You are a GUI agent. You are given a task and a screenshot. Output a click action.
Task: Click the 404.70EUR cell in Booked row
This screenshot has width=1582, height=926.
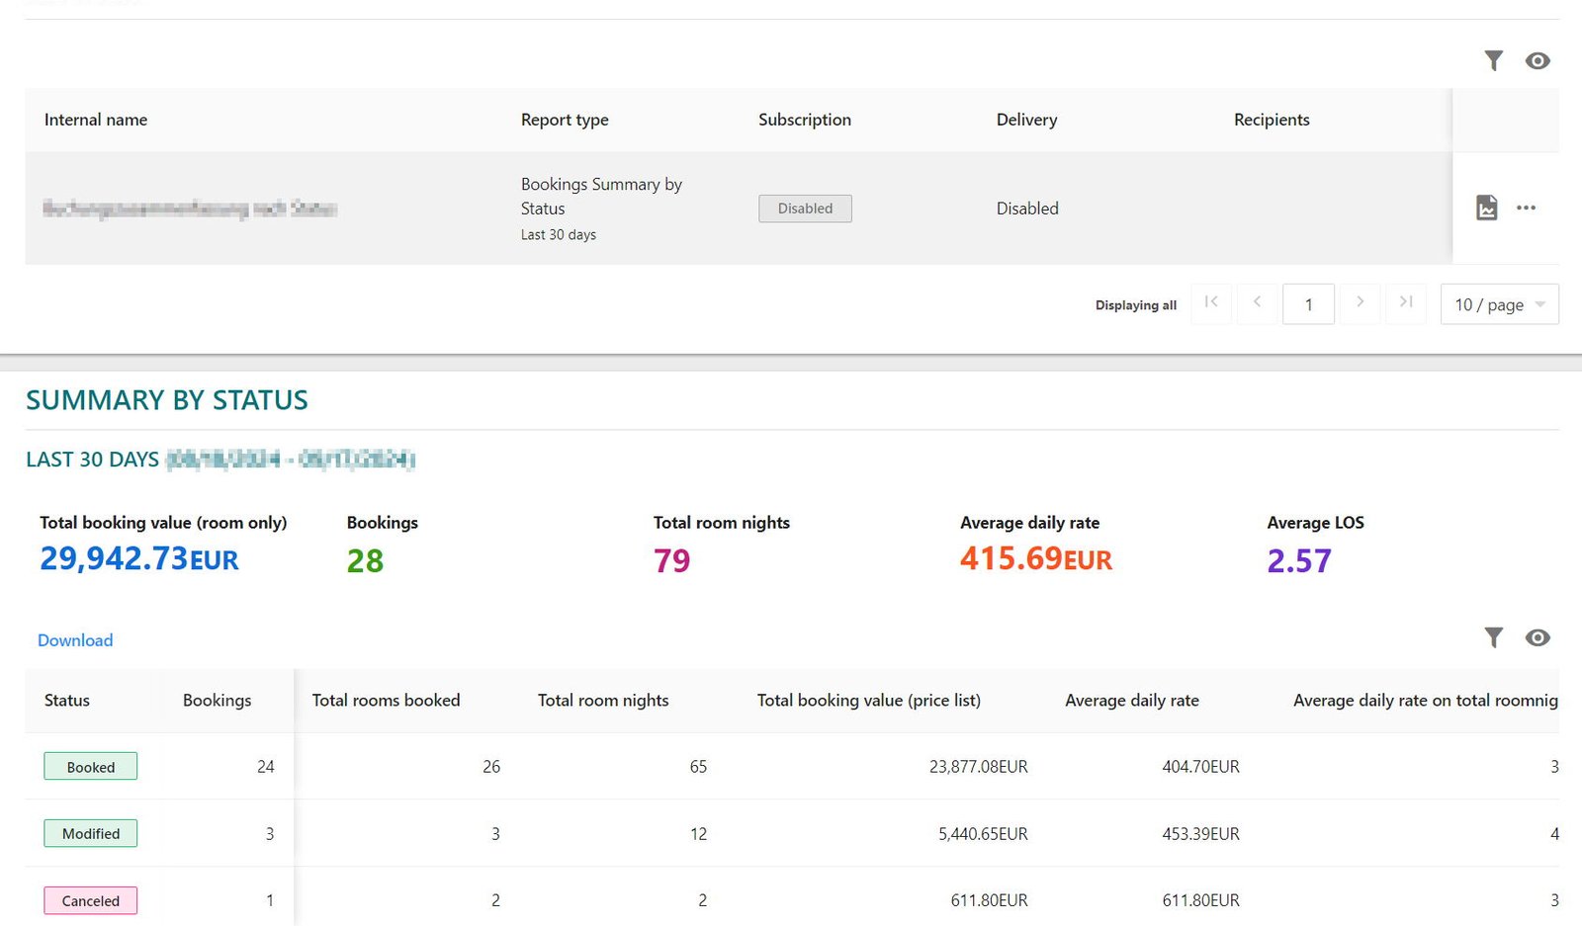[1200, 767]
